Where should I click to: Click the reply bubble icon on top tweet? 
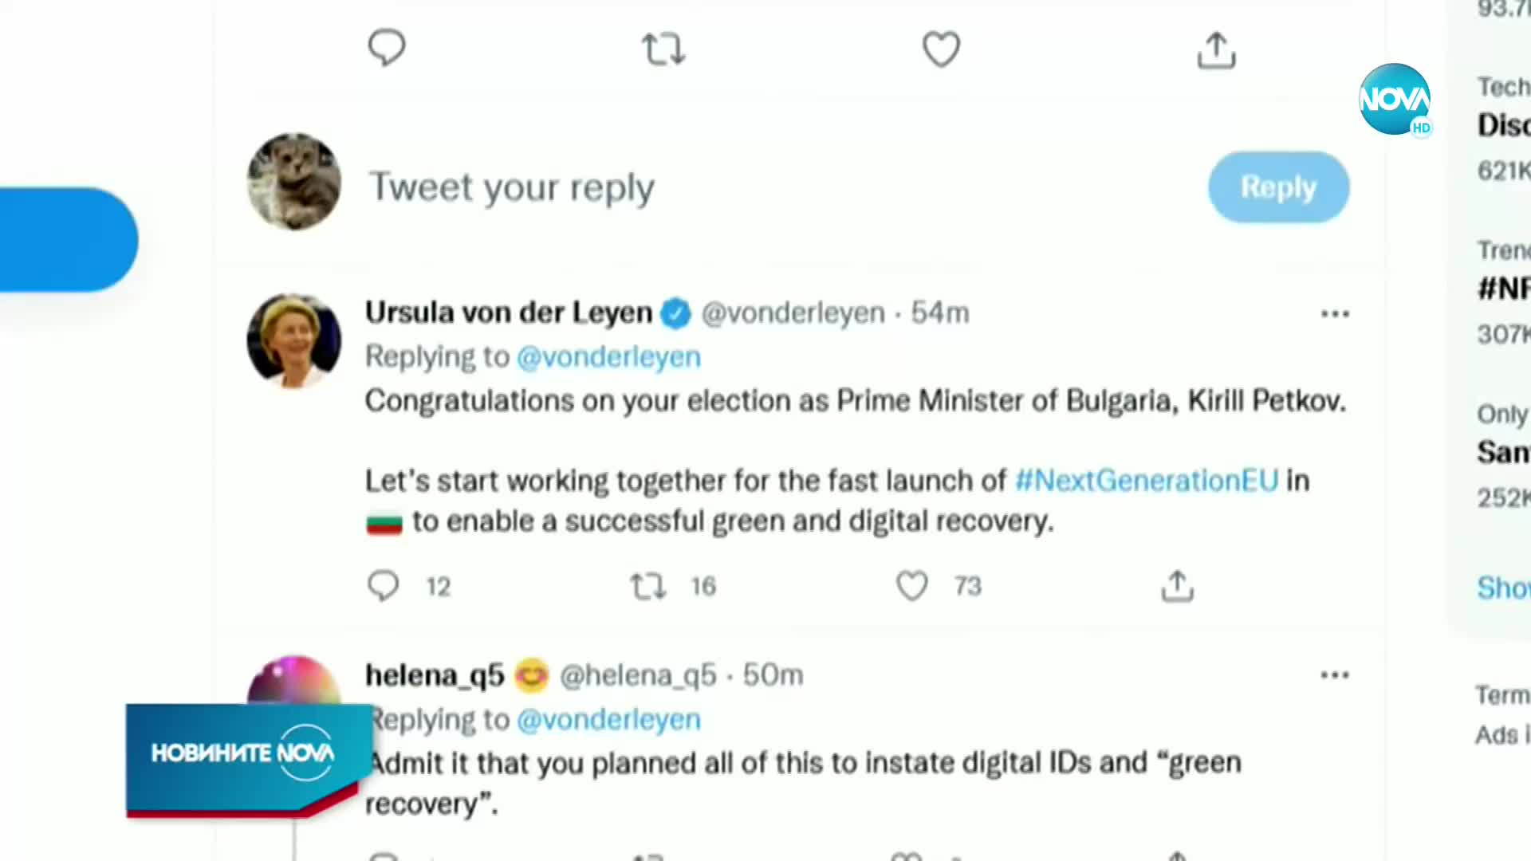tap(387, 48)
